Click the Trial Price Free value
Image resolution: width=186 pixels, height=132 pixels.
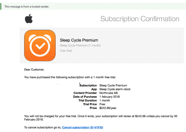[x=102, y=104]
